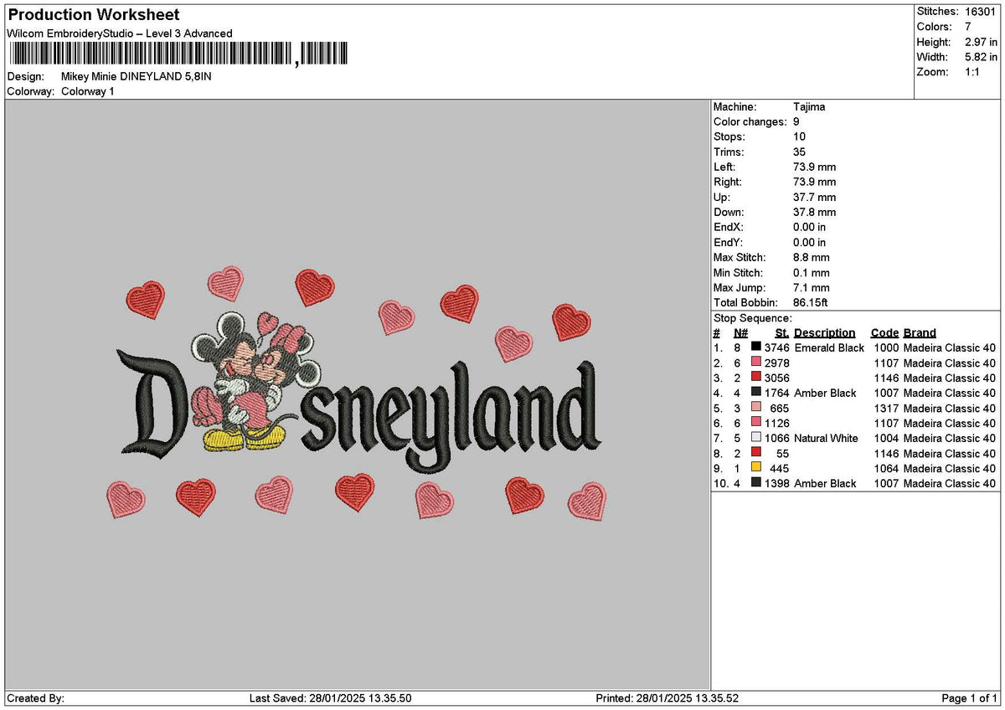Click the Emerald Black color swatch in row 1
Image resolution: width=1005 pixels, height=710 pixels.
[756, 347]
